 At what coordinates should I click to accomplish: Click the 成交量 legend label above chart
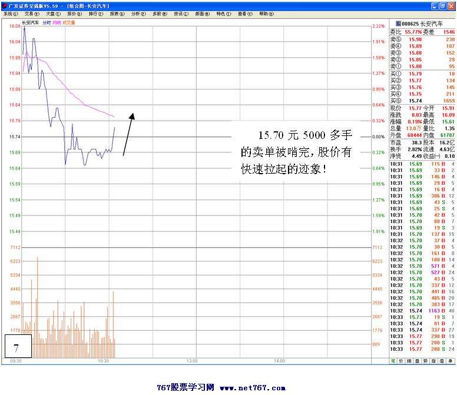pyautogui.click(x=69, y=22)
